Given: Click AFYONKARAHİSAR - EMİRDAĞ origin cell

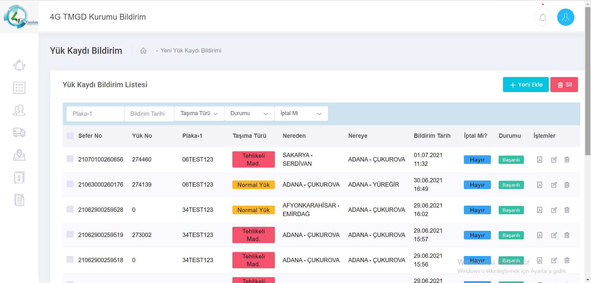Looking at the screenshot, I should pyautogui.click(x=311, y=210).
